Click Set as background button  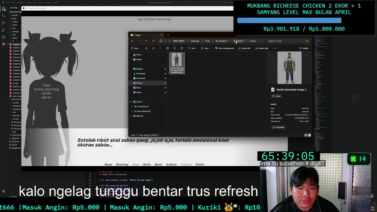tap(224, 48)
